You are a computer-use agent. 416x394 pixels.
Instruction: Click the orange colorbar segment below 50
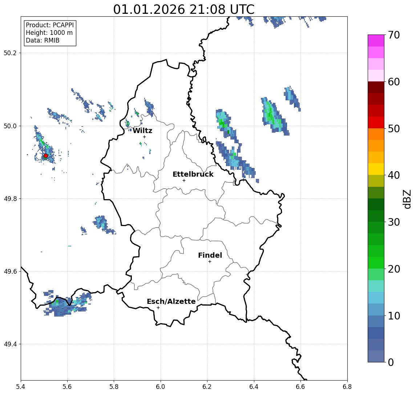(376, 134)
